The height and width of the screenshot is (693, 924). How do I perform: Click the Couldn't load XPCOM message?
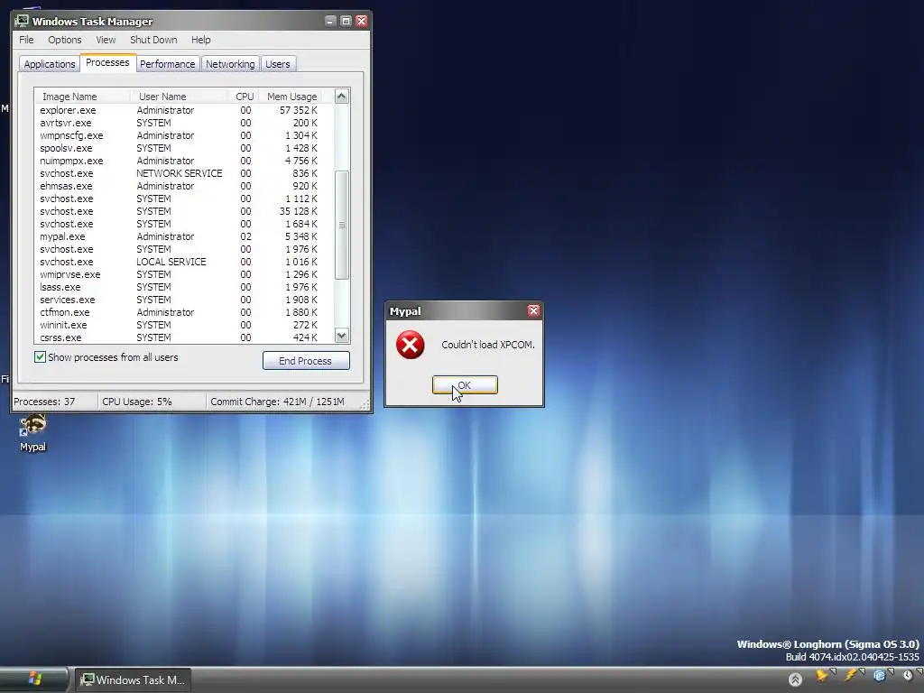(488, 345)
